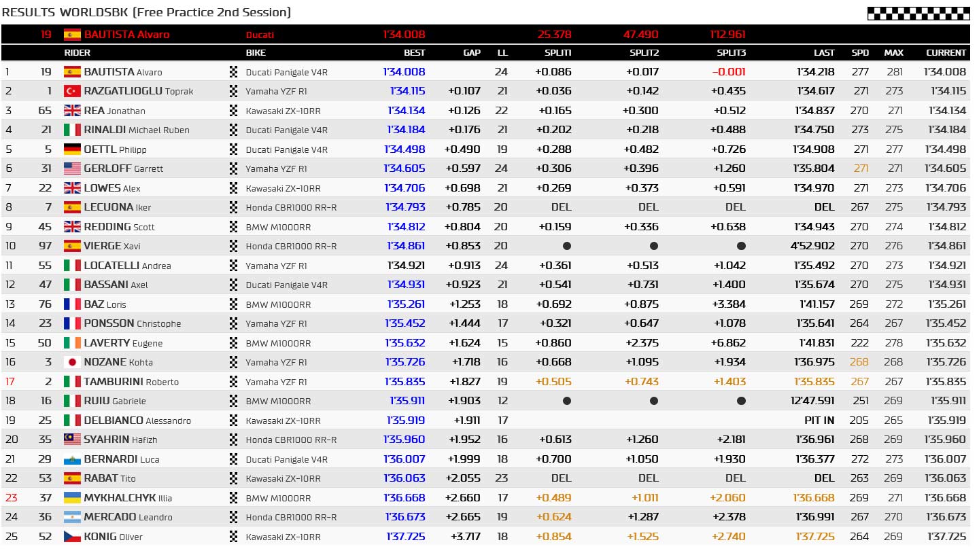Click the Malaysian flag beside SYAHRIN
The height and width of the screenshot is (553, 979).
pos(72,440)
